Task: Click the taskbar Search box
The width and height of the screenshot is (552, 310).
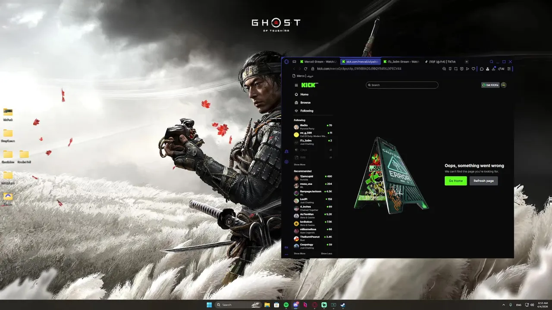Action: pos(238,305)
